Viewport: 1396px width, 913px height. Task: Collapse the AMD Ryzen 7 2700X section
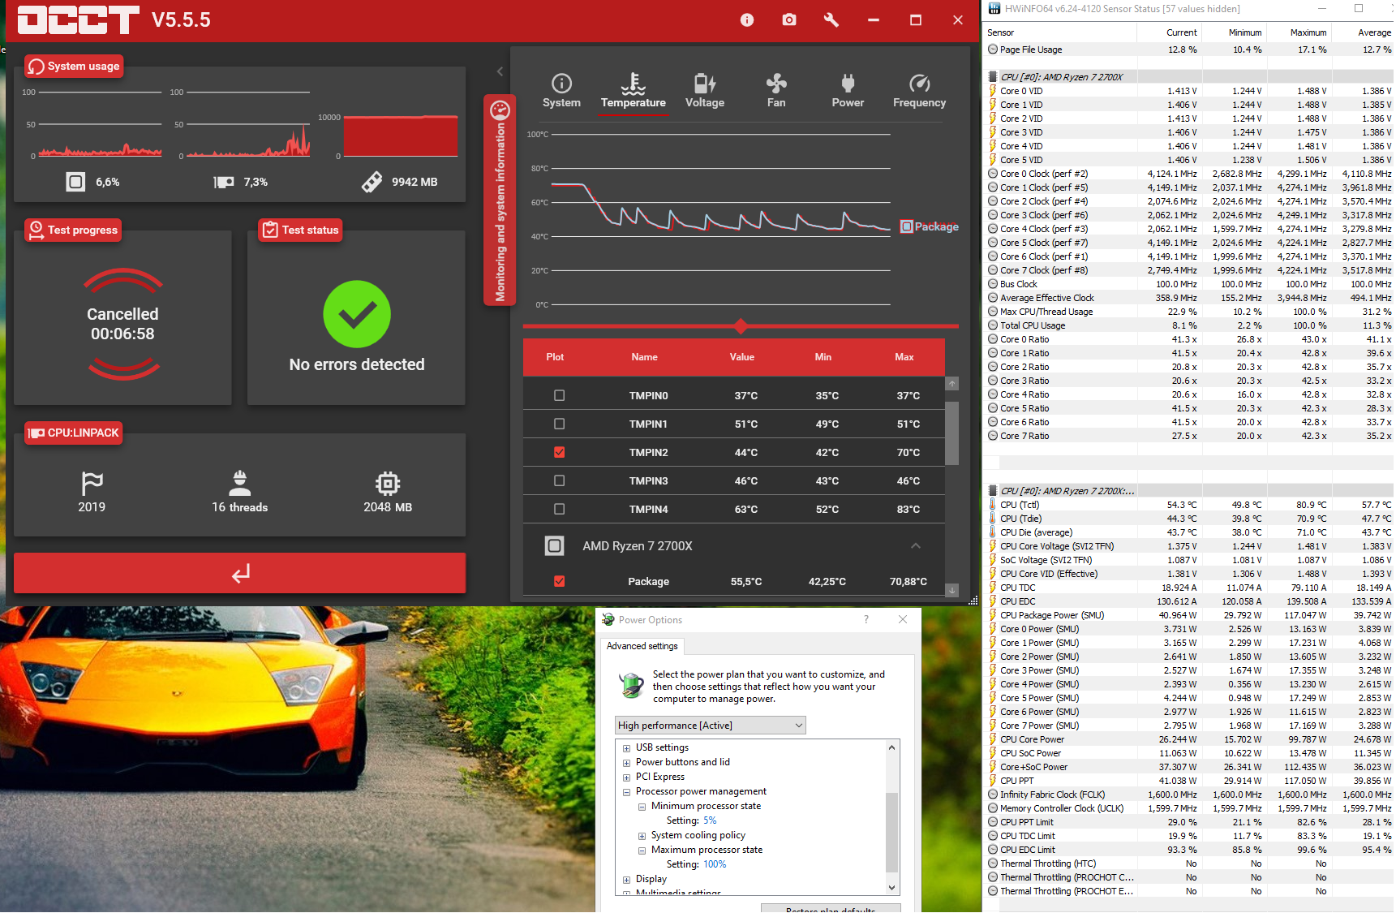pos(916,545)
